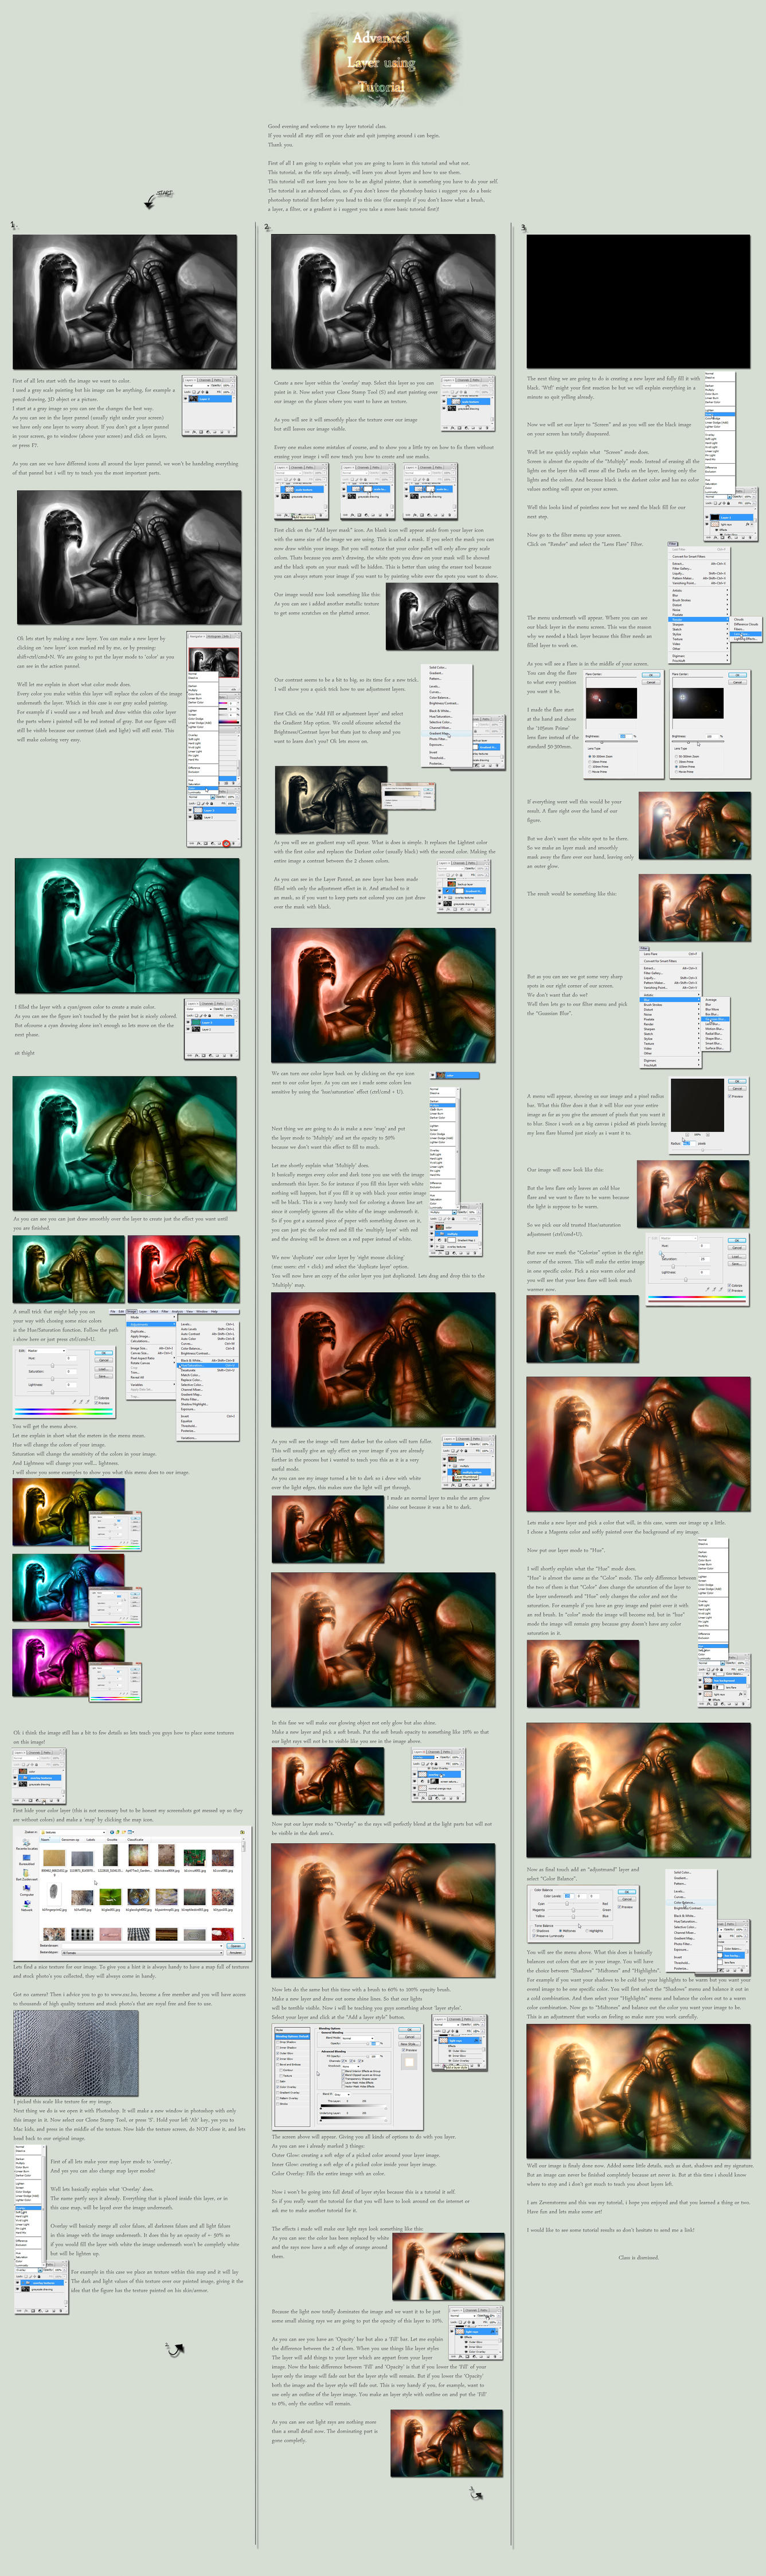
Task: Expand the Rotate Canvas submenu in the Image menu
Action: [152, 1362]
